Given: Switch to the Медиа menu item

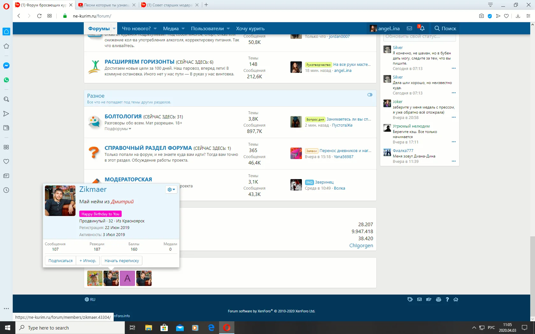Looking at the screenshot, I should coord(171,28).
